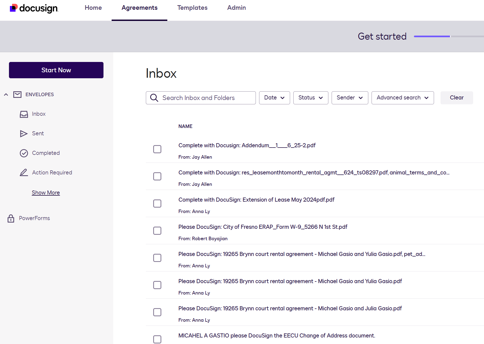Click the PowerForms lock icon
The width and height of the screenshot is (484, 344).
[11, 218]
